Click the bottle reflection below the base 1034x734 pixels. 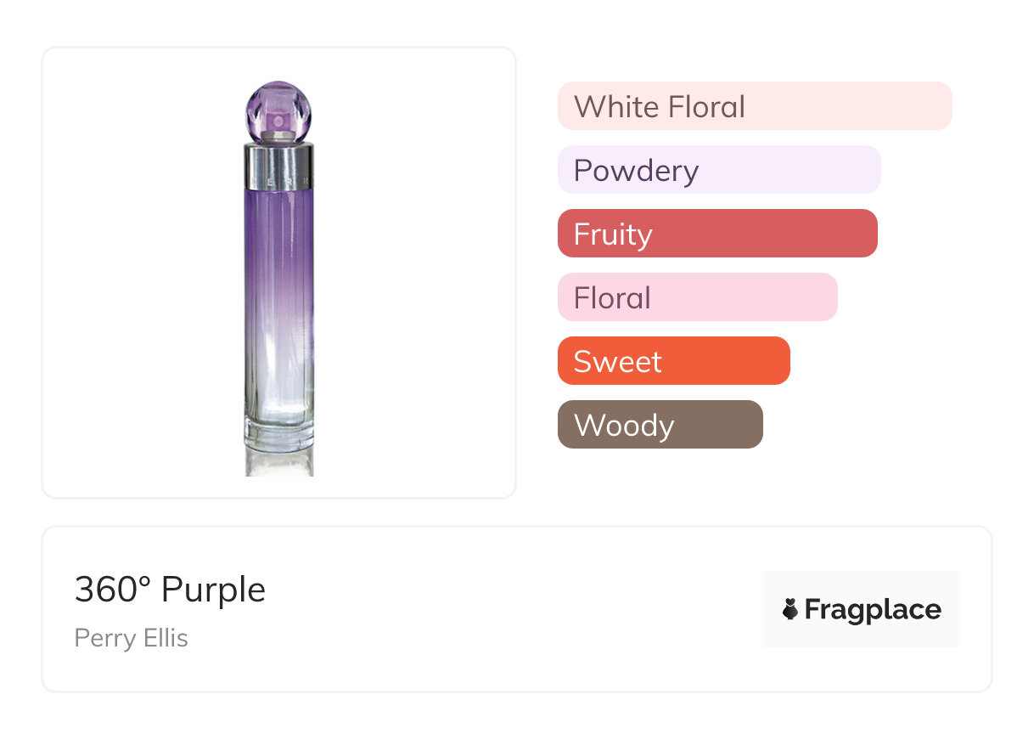[278, 463]
